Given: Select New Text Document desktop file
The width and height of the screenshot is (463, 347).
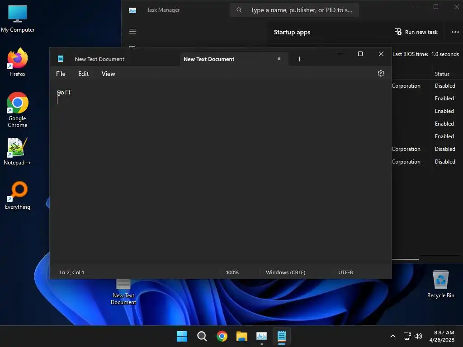Looking at the screenshot, I should (123, 291).
